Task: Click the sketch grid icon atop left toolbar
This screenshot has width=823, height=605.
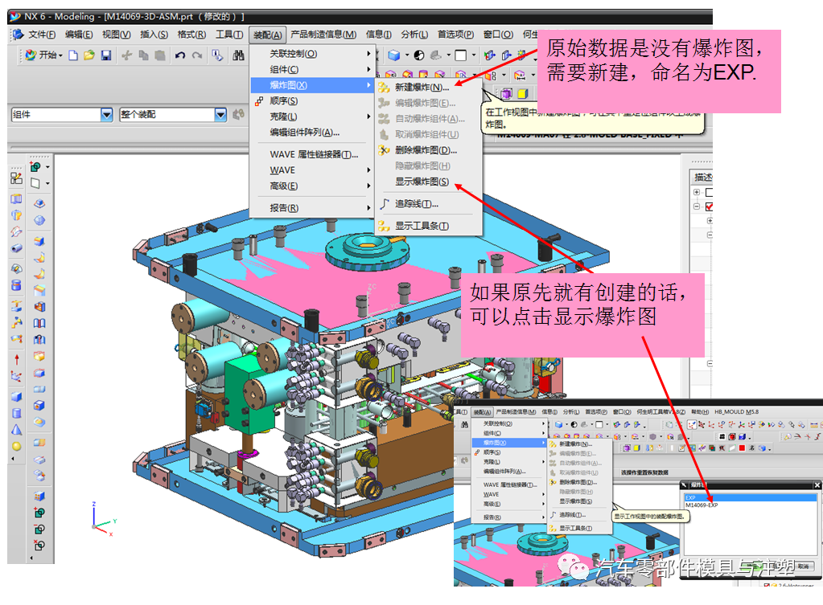Action: click(x=16, y=178)
